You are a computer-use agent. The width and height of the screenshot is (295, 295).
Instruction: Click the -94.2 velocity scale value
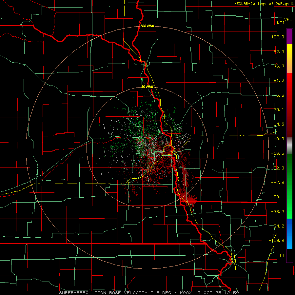coord(278,226)
